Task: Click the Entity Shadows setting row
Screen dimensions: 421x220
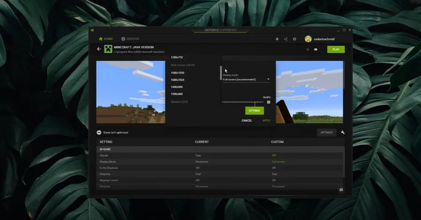Action: pos(220,168)
